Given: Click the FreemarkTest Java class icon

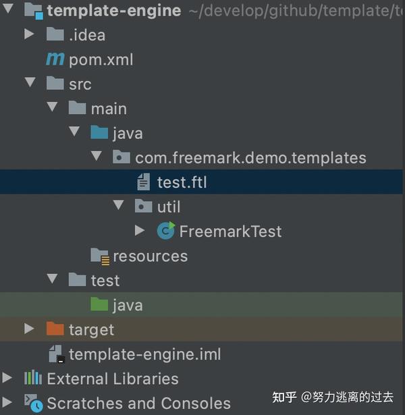Looking at the screenshot, I should [x=166, y=231].
